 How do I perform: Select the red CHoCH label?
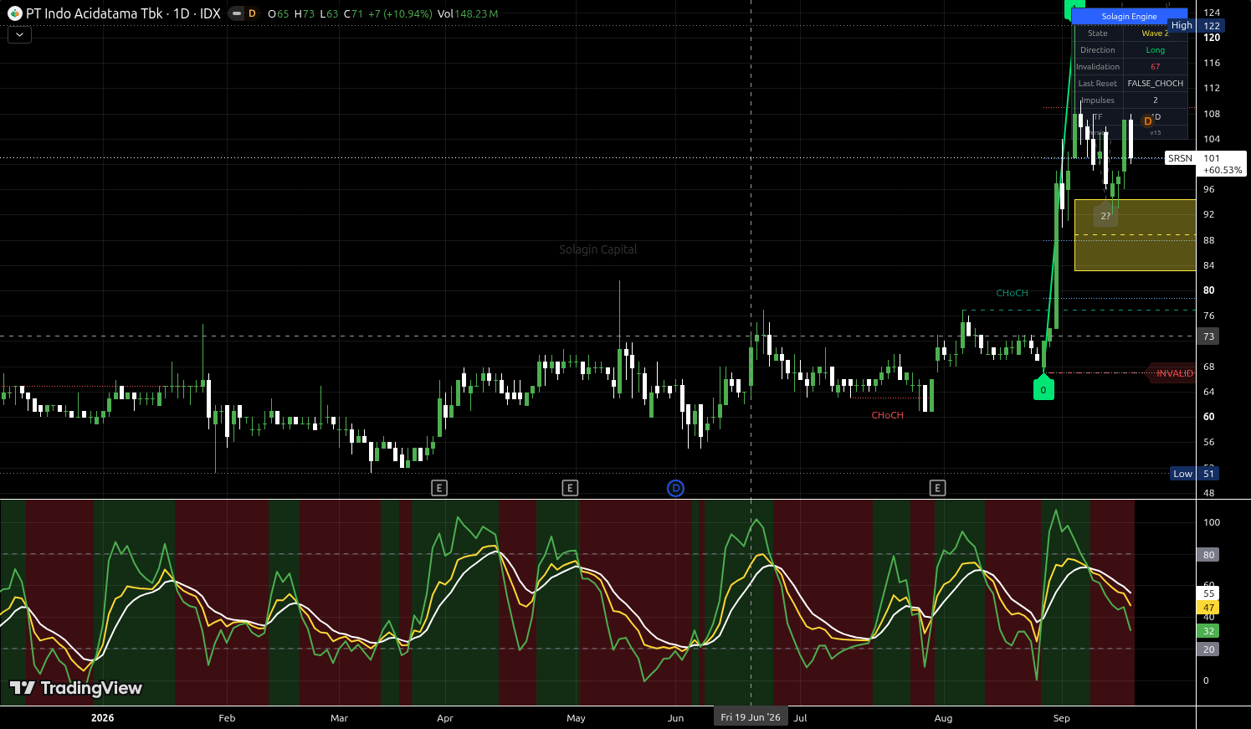pos(887,415)
